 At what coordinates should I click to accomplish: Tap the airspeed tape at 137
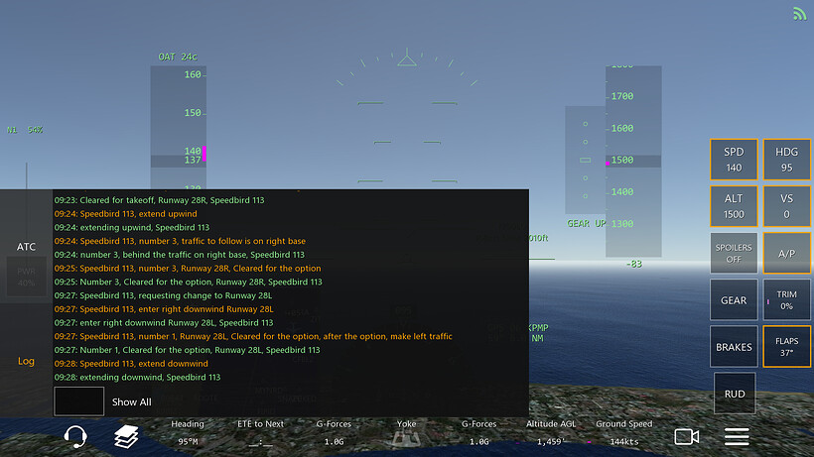(178, 161)
